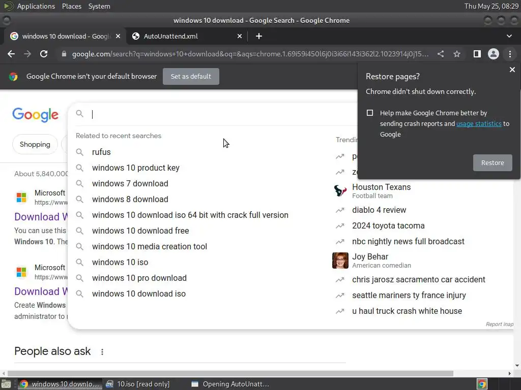Click the scroll-down arrow on the vertical scrollbar
Screen dimensions: 521x390
(x=517, y=366)
